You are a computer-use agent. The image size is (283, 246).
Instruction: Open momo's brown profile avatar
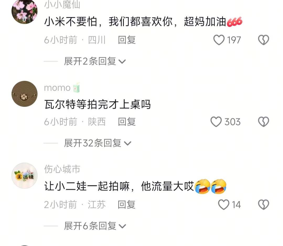(x=25, y=94)
